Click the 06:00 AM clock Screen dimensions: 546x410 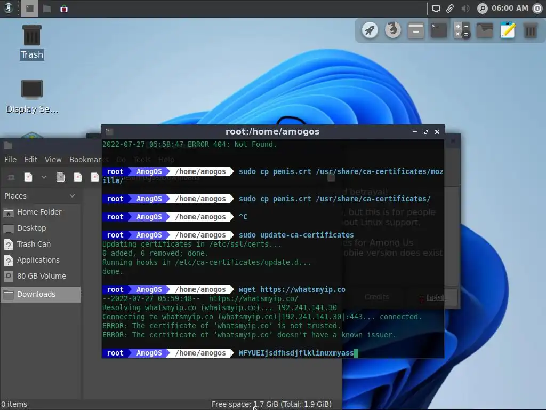click(510, 8)
